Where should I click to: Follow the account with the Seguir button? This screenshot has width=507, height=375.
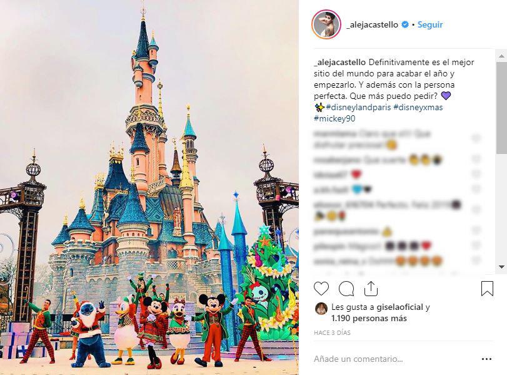429,24
